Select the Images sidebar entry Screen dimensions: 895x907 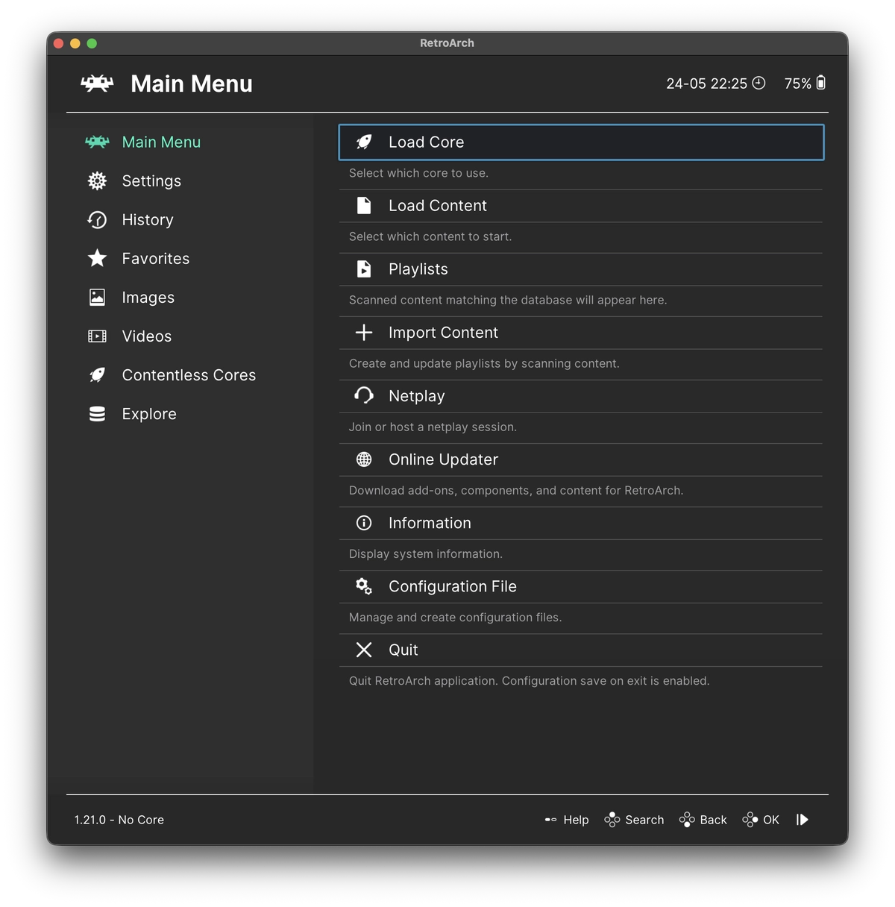tap(148, 297)
